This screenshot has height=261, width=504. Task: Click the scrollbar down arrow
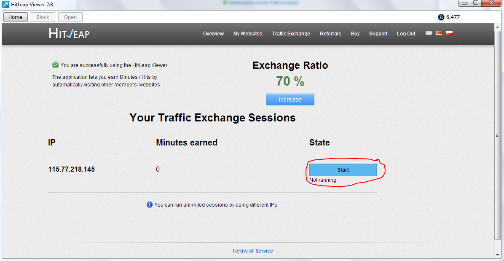click(497, 256)
